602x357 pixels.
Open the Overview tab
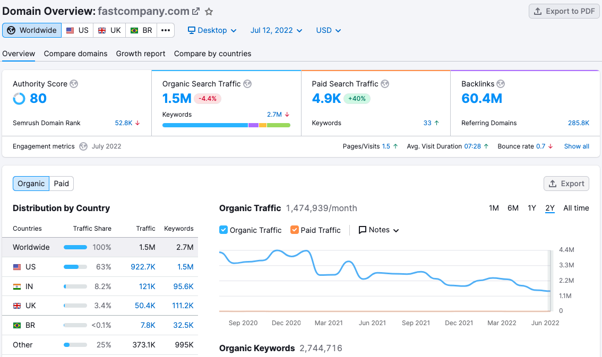pyautogui.click(x=19, y=54)
